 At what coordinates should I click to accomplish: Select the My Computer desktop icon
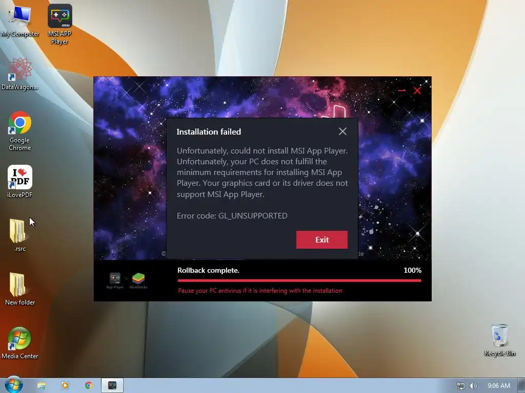(x=20, y=21)
